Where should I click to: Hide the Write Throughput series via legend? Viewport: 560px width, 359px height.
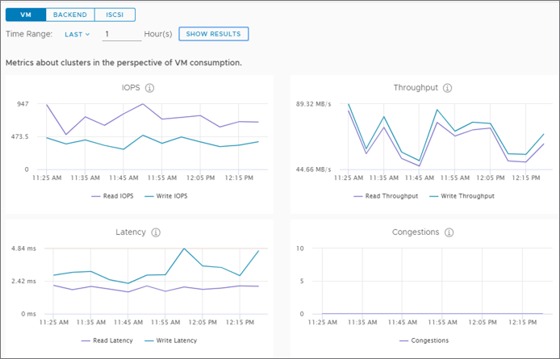click(x=461, y=196)
